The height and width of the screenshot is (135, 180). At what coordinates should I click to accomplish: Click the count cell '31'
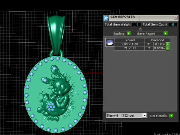click(149, 44)
